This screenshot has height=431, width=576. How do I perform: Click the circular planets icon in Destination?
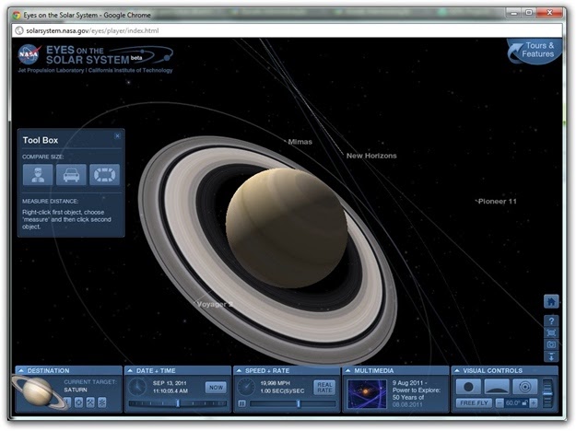pyautogui.click(x=78, y=402)
